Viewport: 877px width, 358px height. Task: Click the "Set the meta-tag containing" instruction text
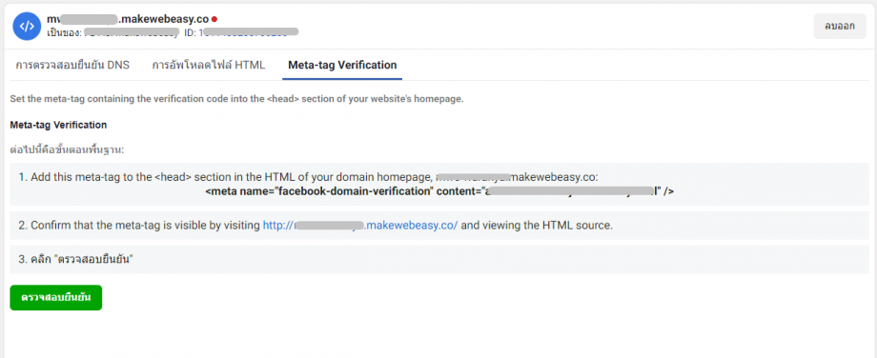tap(237, 99)
